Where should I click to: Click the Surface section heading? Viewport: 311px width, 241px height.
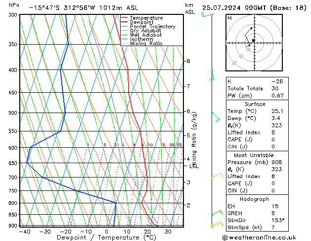coord(255,104)
